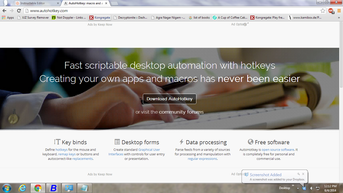
Task: Launch Internet Explorer from the taskbar
Action: [x=22, y=188]
